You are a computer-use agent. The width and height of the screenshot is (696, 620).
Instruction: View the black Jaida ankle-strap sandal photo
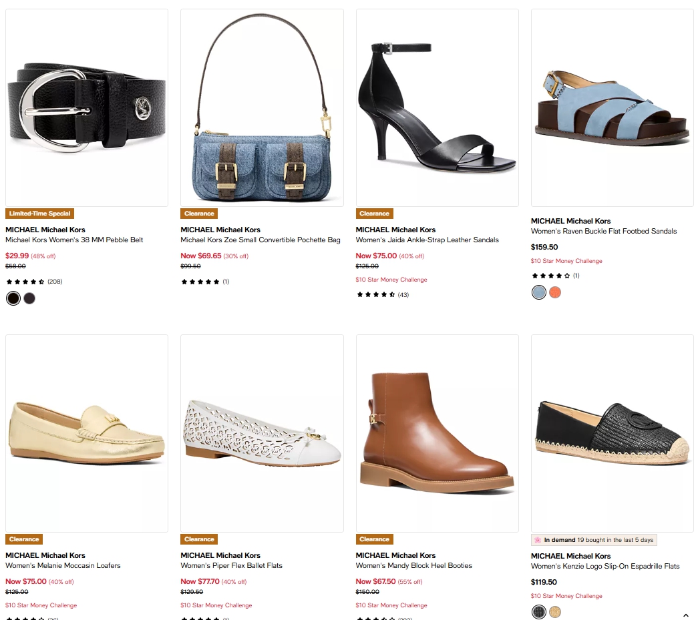click(x=437, y=107)
